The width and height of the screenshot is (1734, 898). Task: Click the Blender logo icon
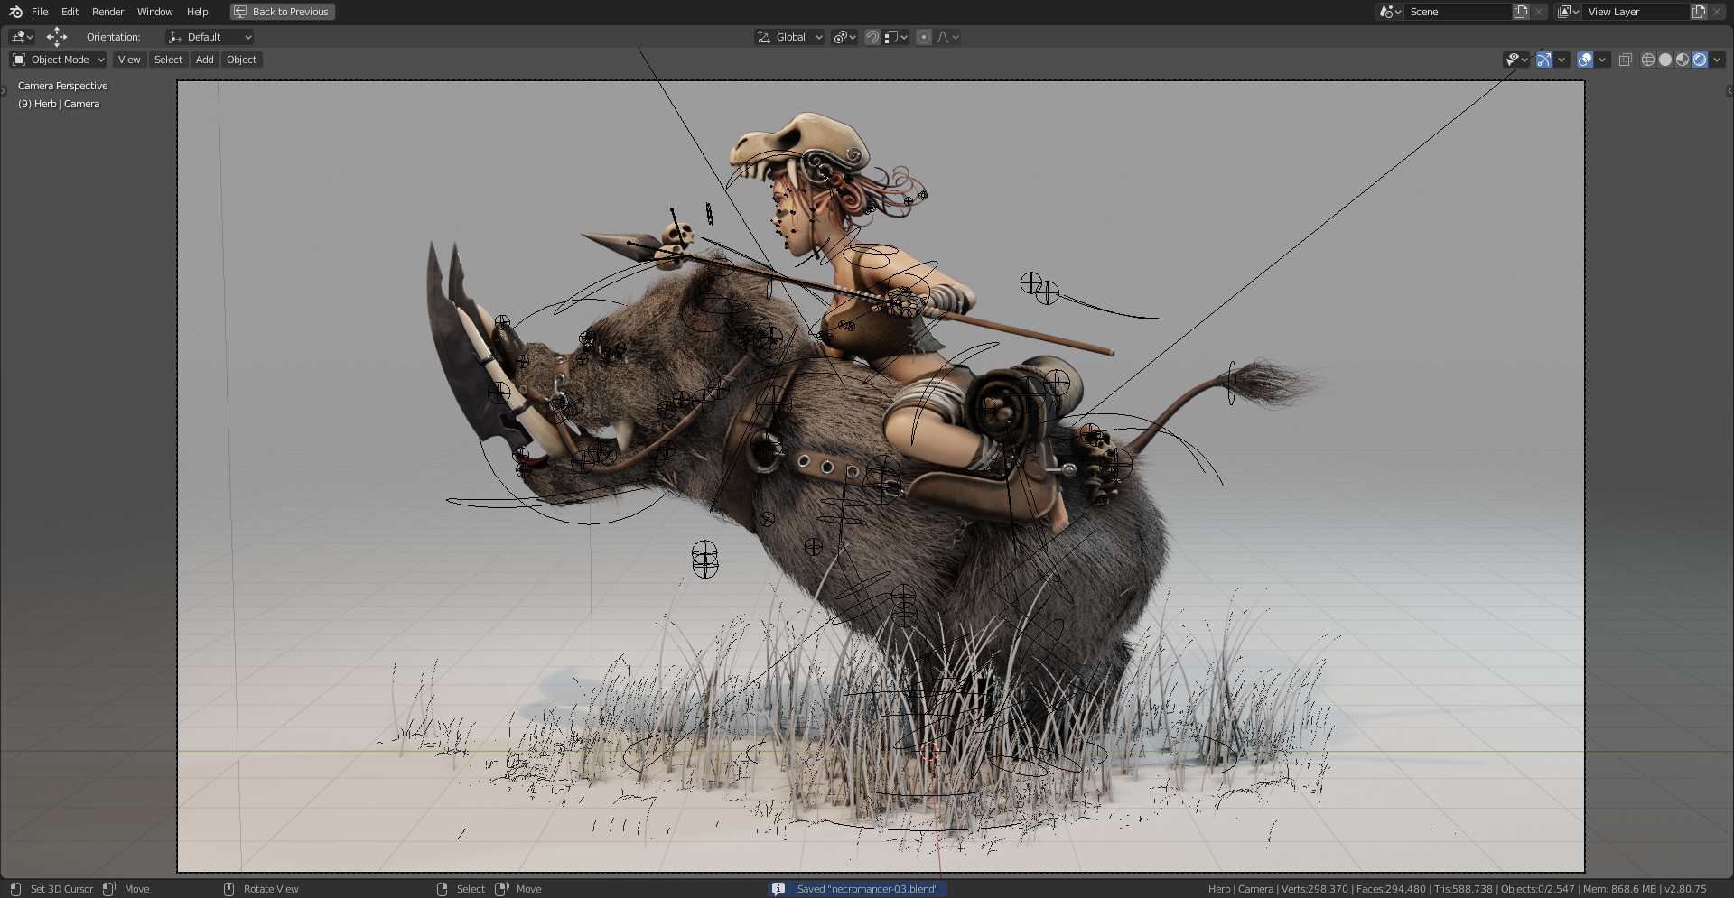pos(15,12)
